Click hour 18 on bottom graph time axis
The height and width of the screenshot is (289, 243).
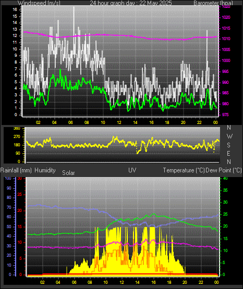click(169, 282)
